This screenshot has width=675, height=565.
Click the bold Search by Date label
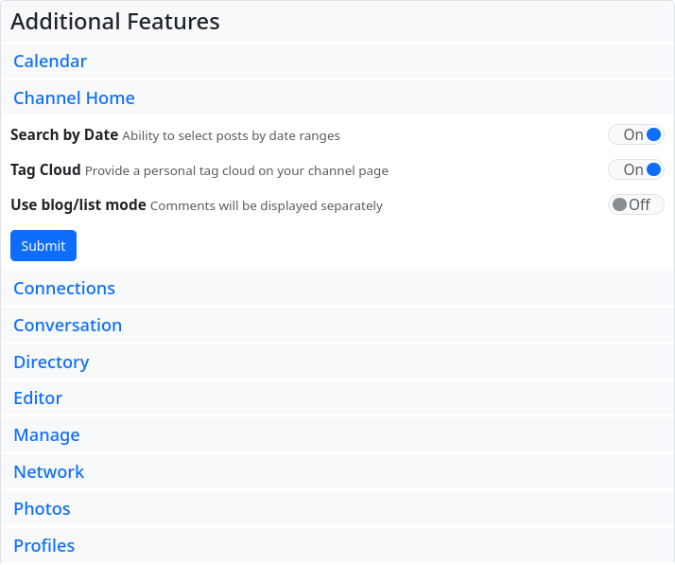click(64, 135)
